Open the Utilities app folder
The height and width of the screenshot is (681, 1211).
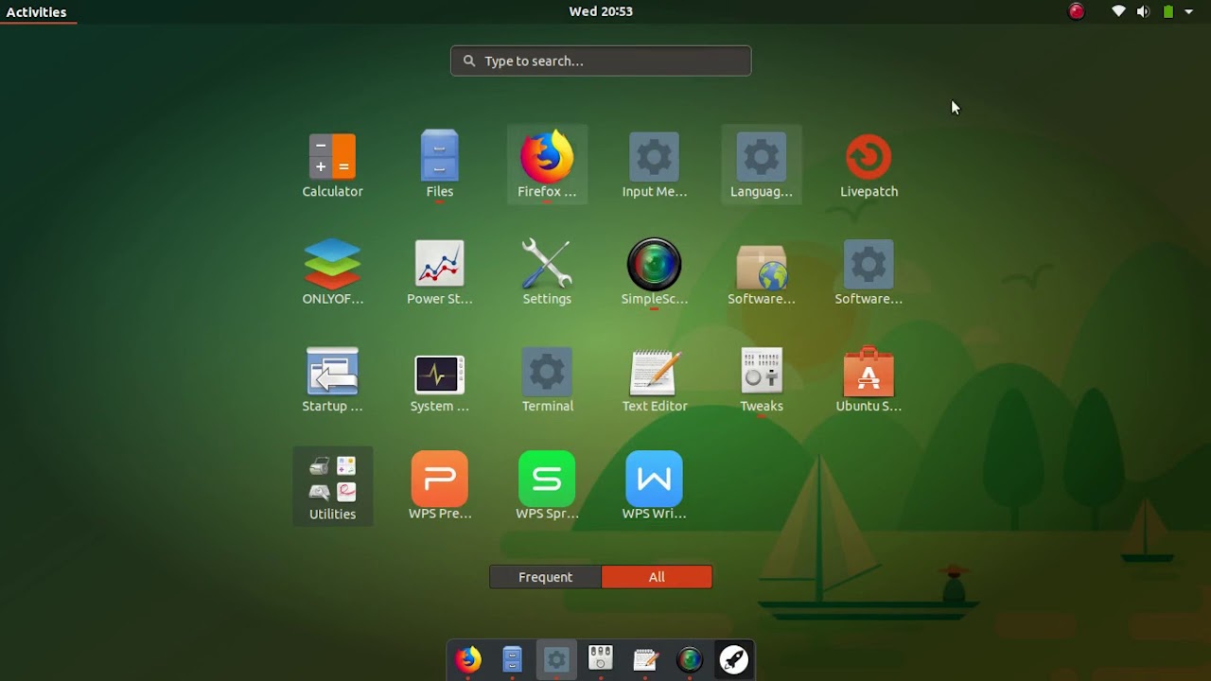tap(332, 487)
